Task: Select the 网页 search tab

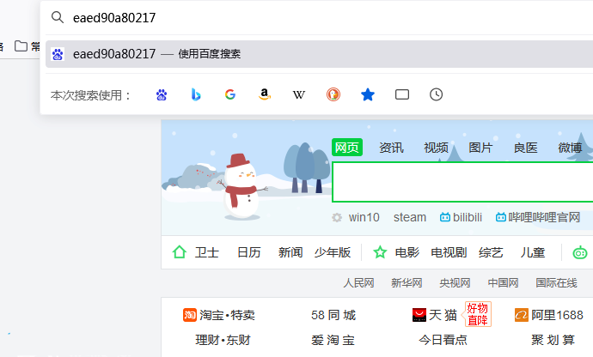Action: click(x=347, y=148)
